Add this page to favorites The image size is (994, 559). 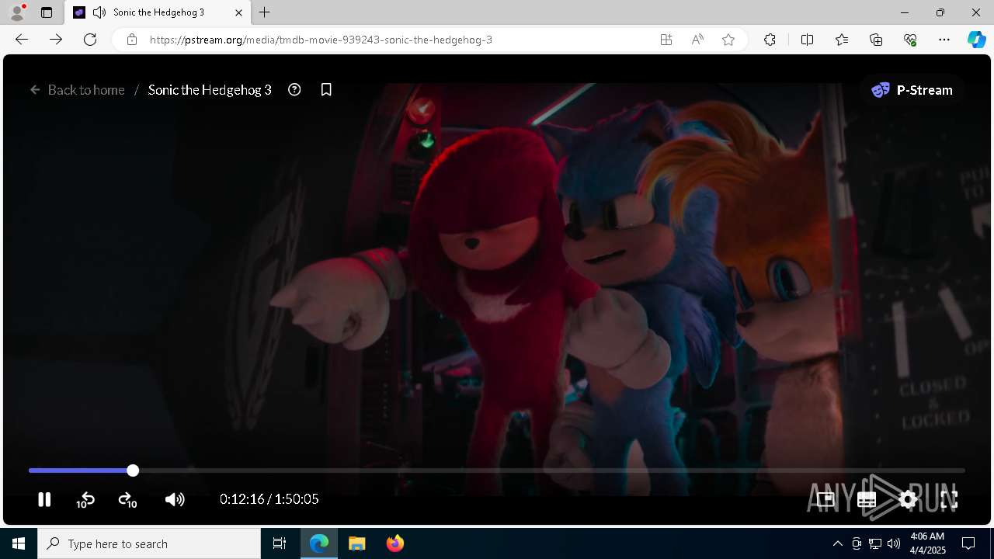coord(728,40)
